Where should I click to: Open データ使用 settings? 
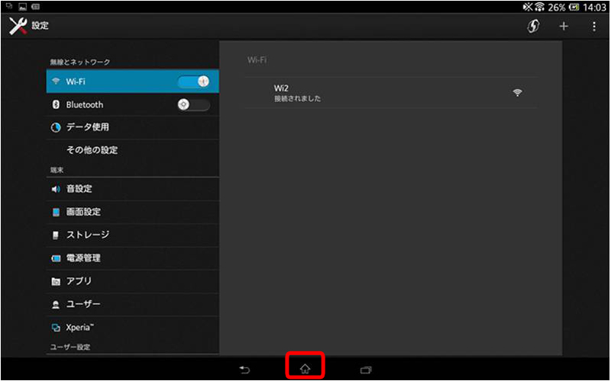coord(132,127)
